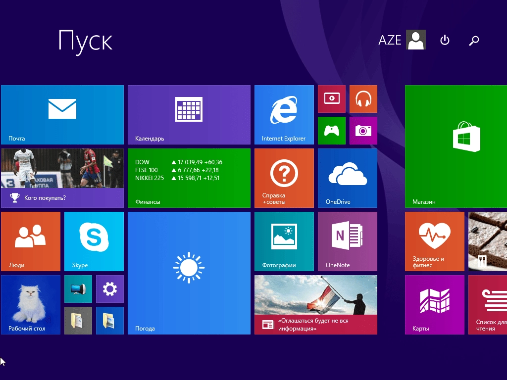Open the Здоровье и фитнес tile
Screen dimensions: 507x380
[x=435, y=241]
